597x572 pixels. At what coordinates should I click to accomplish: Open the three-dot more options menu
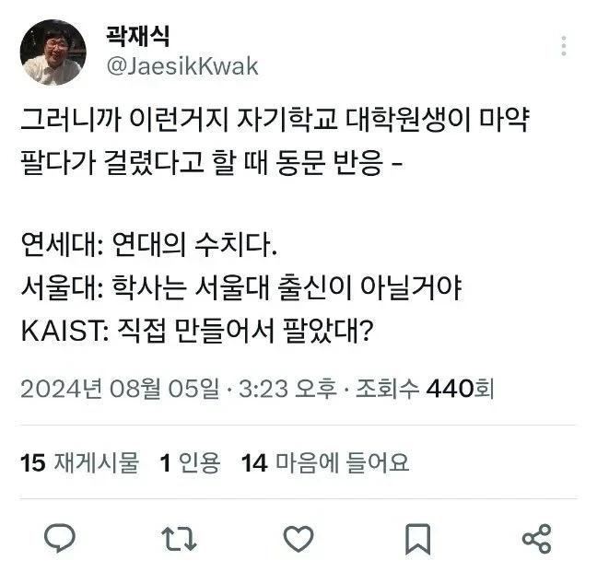564,46
